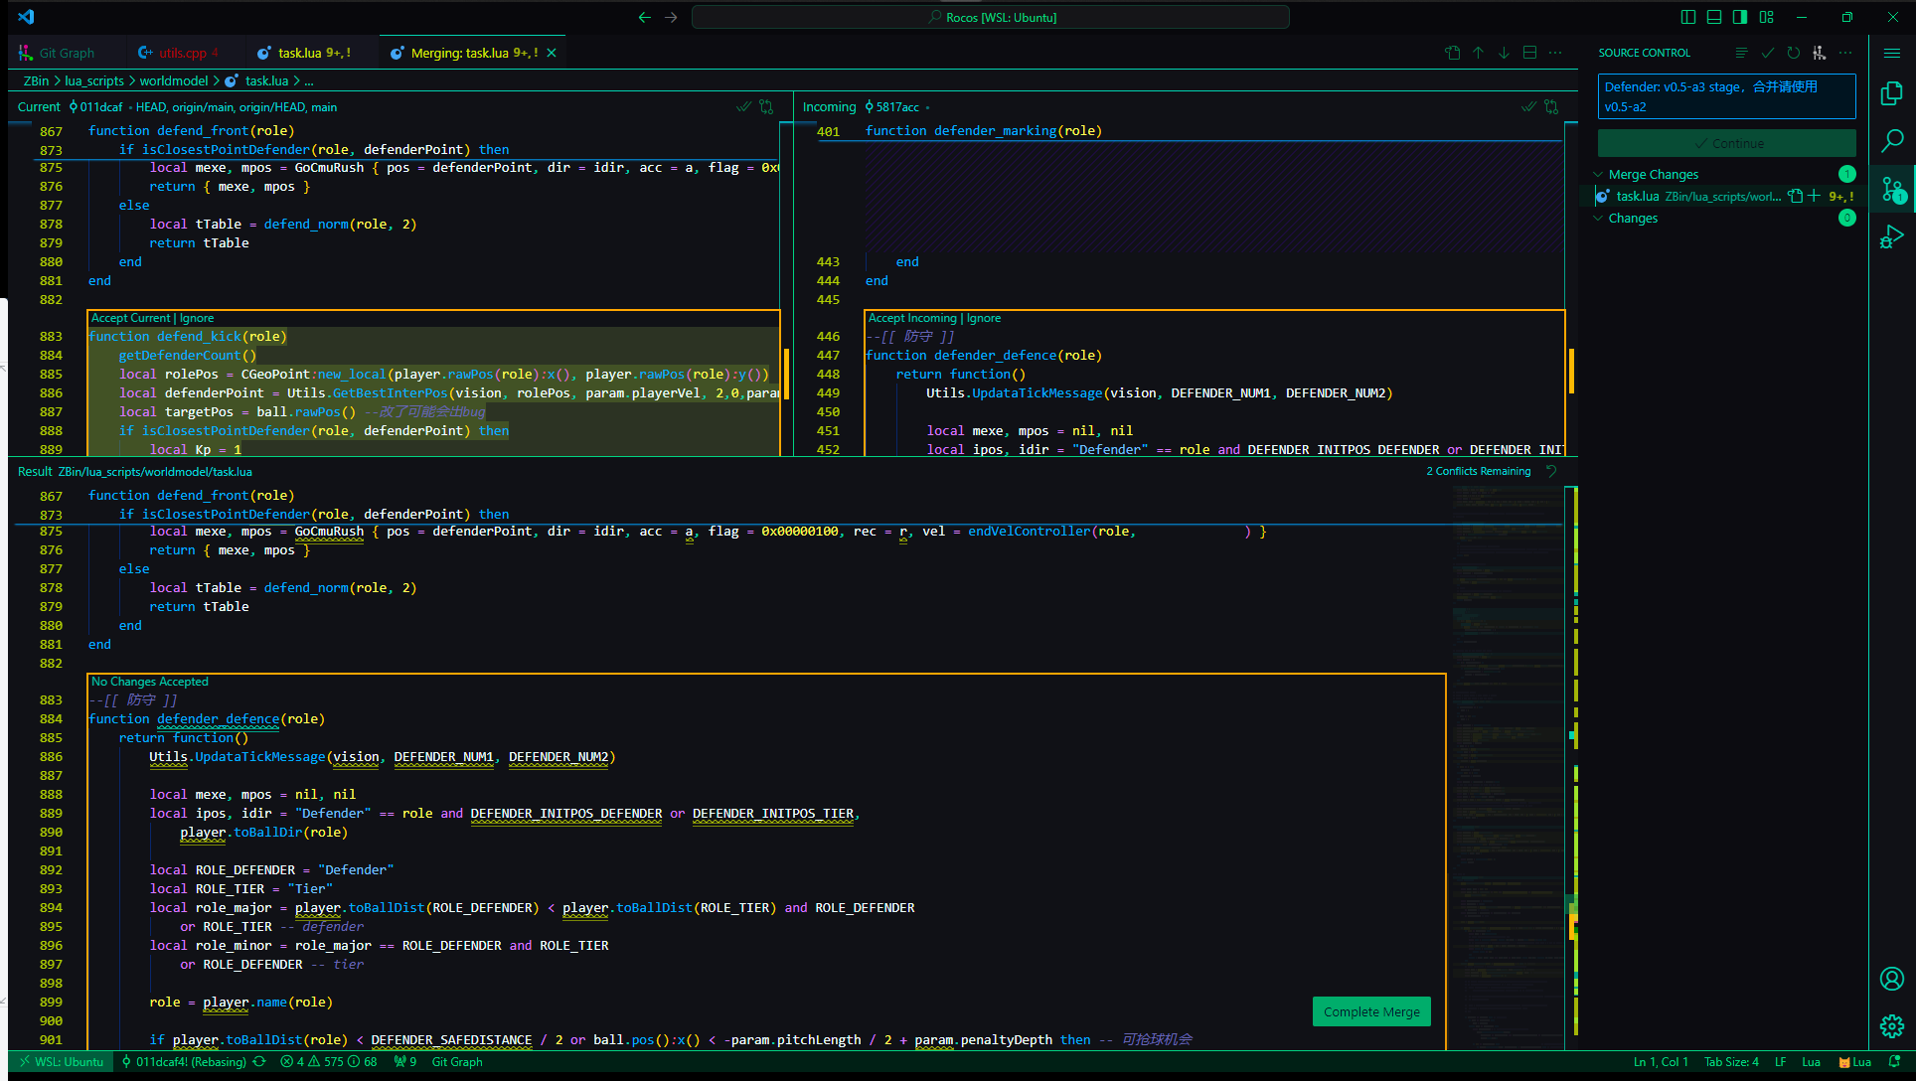Open the hamburger application menu
The image size is (1916, 1081).
tap(1891, 53)
